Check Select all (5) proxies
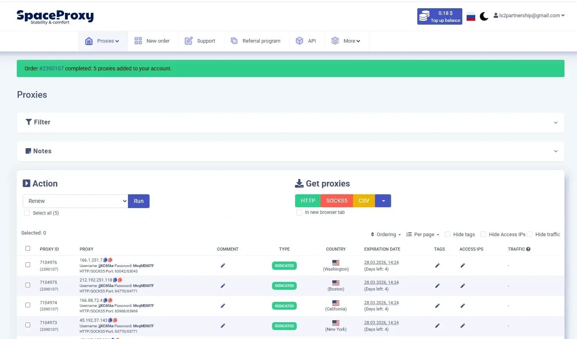 27,213
